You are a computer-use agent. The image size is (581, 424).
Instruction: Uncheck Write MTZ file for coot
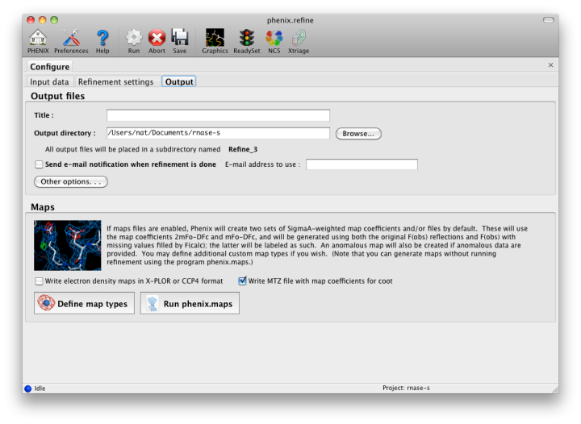tap(242, 281)
